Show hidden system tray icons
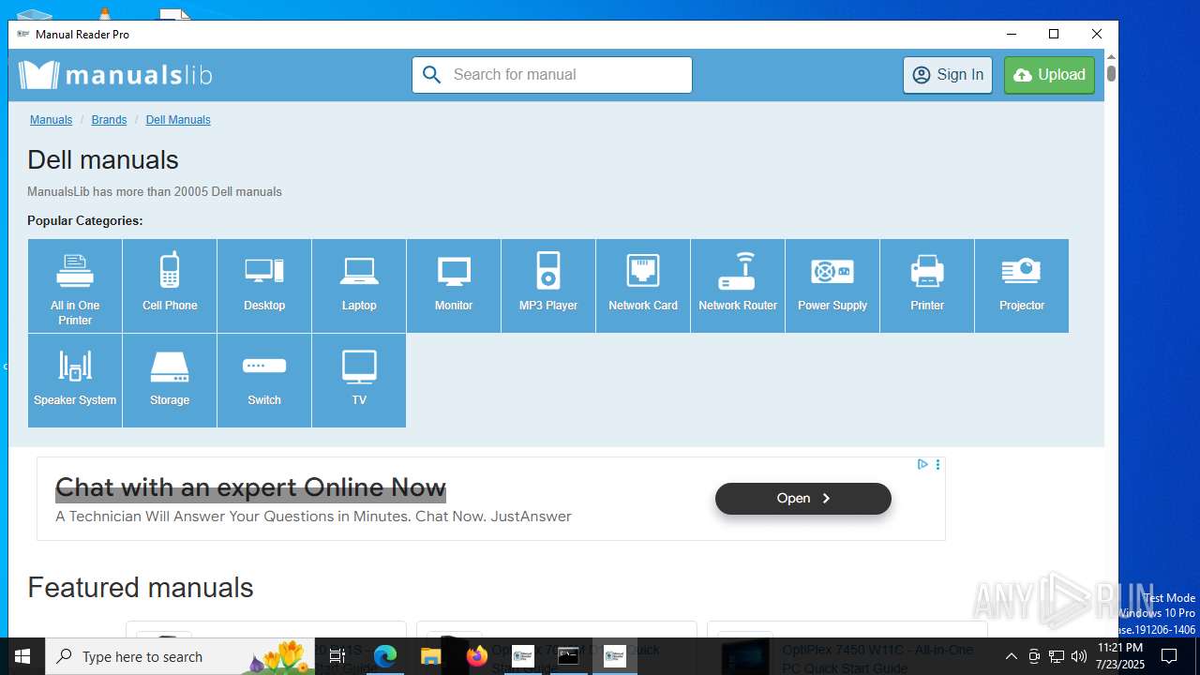The width and height of the screenshot is (1200, 675). 1011,656
